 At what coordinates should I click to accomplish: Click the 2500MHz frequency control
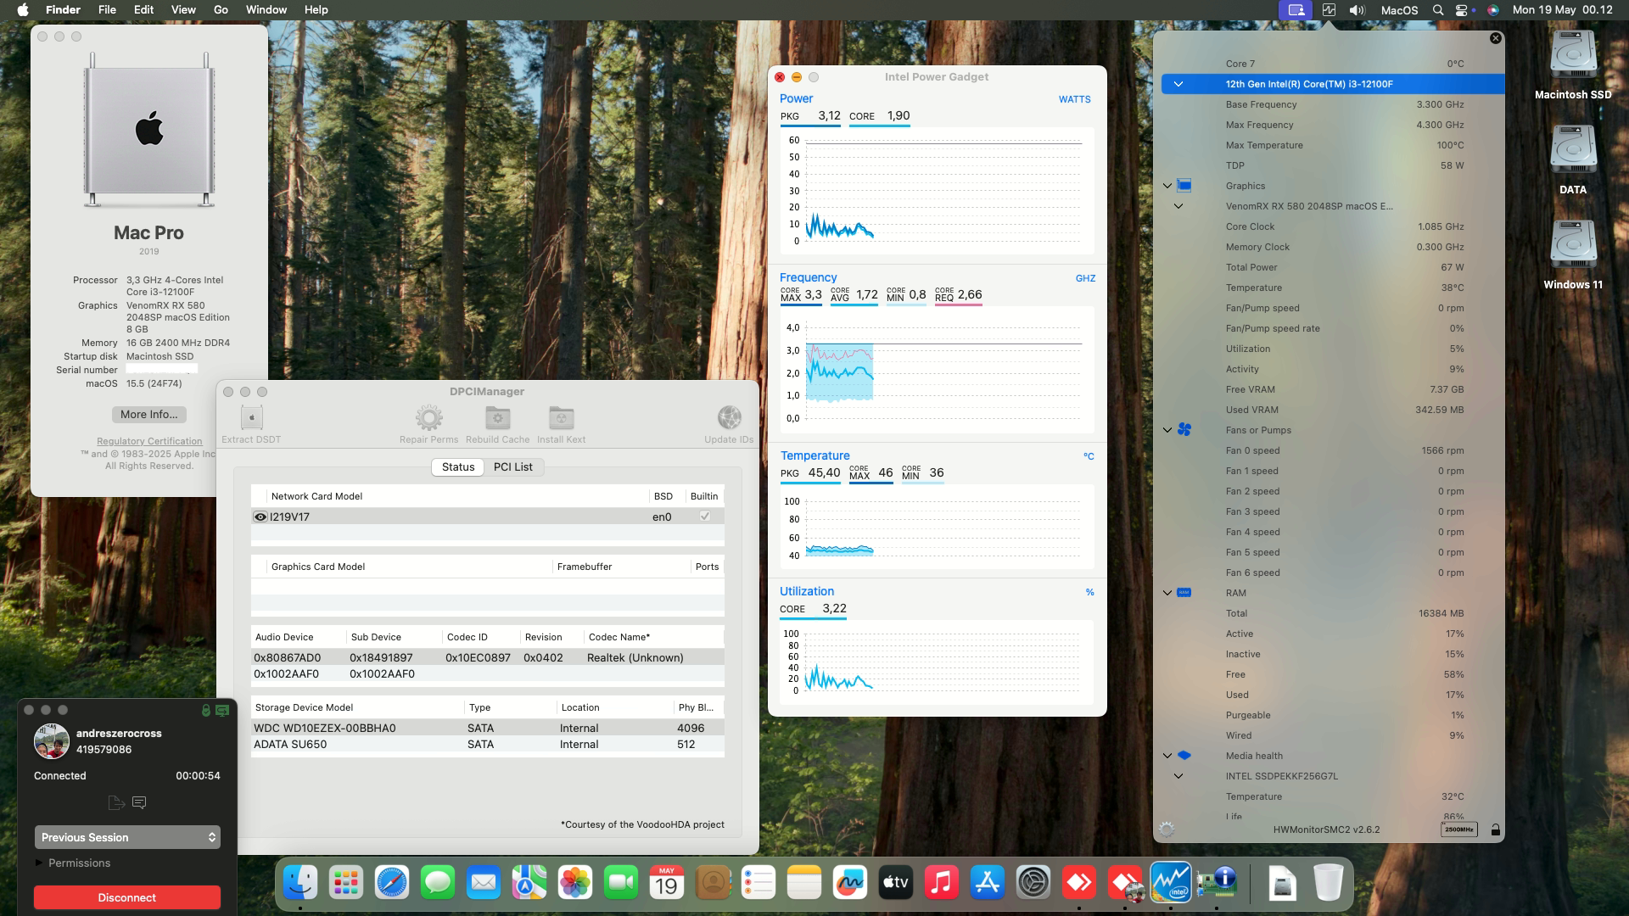[x=1458, y=829]
